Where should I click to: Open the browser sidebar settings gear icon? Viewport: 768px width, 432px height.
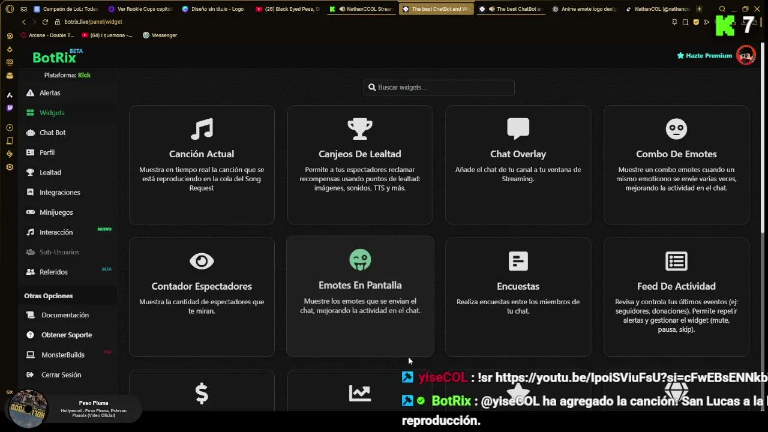tap(10, 167)
